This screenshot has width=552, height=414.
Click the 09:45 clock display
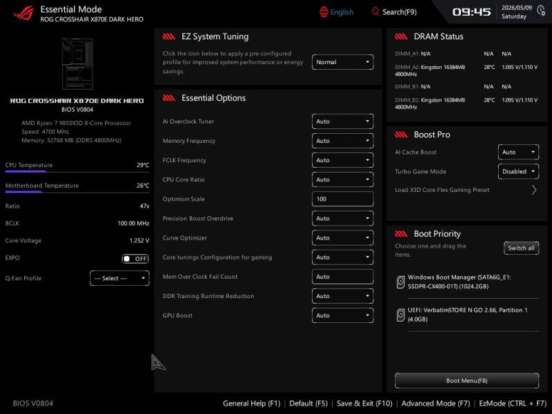[471, 12]
